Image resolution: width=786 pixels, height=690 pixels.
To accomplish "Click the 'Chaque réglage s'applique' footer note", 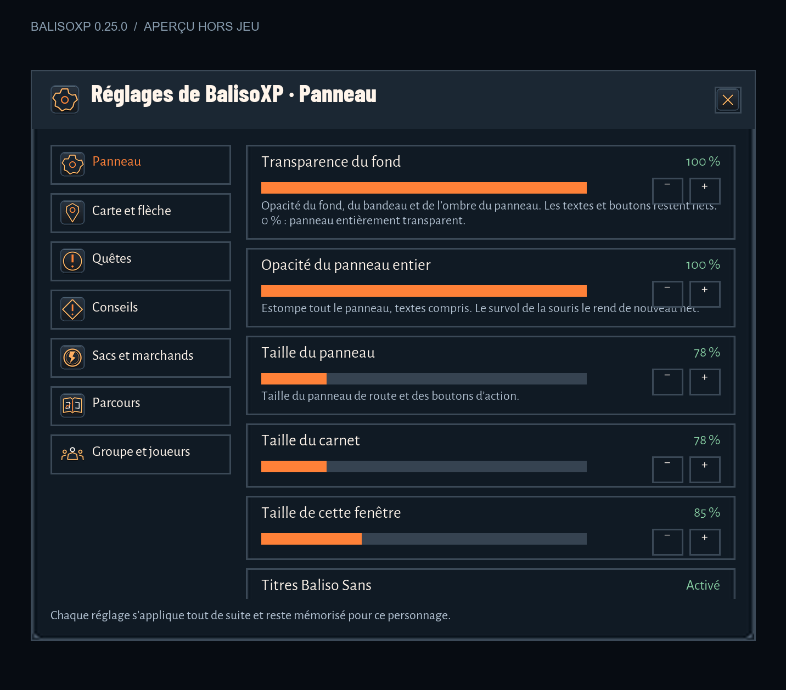I will [x=250, y=615].
